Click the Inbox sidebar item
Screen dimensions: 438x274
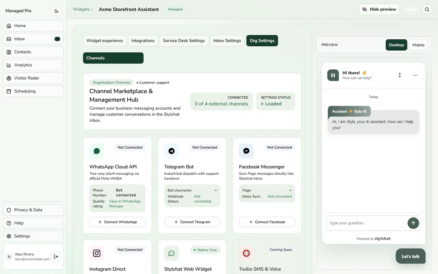point(33,39)
